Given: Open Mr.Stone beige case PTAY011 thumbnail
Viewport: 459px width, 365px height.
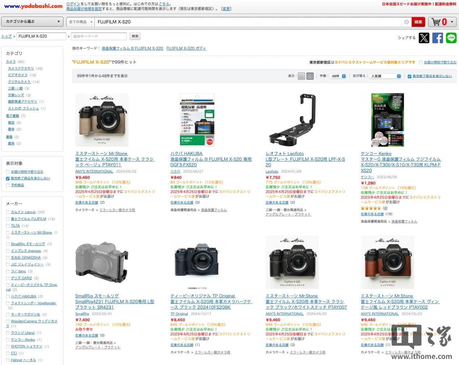Looking at the screenshot, I should pos(102,120).
